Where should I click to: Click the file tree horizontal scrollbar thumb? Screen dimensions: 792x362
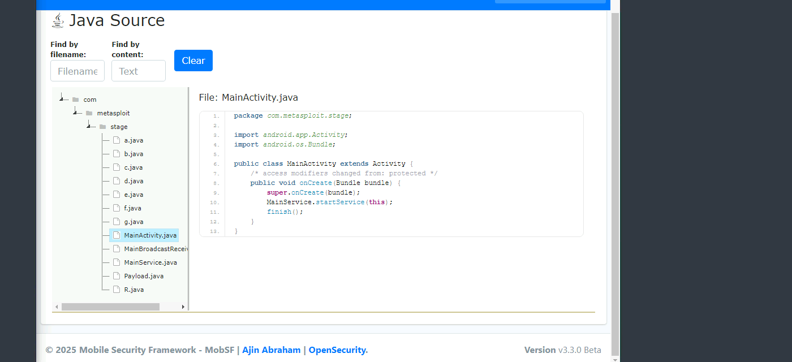[110, 307]
